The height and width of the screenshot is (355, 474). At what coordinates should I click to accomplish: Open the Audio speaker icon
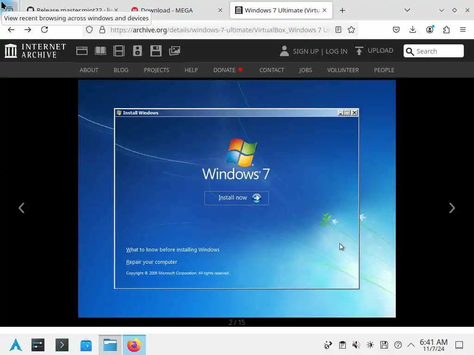pos(137,51)
